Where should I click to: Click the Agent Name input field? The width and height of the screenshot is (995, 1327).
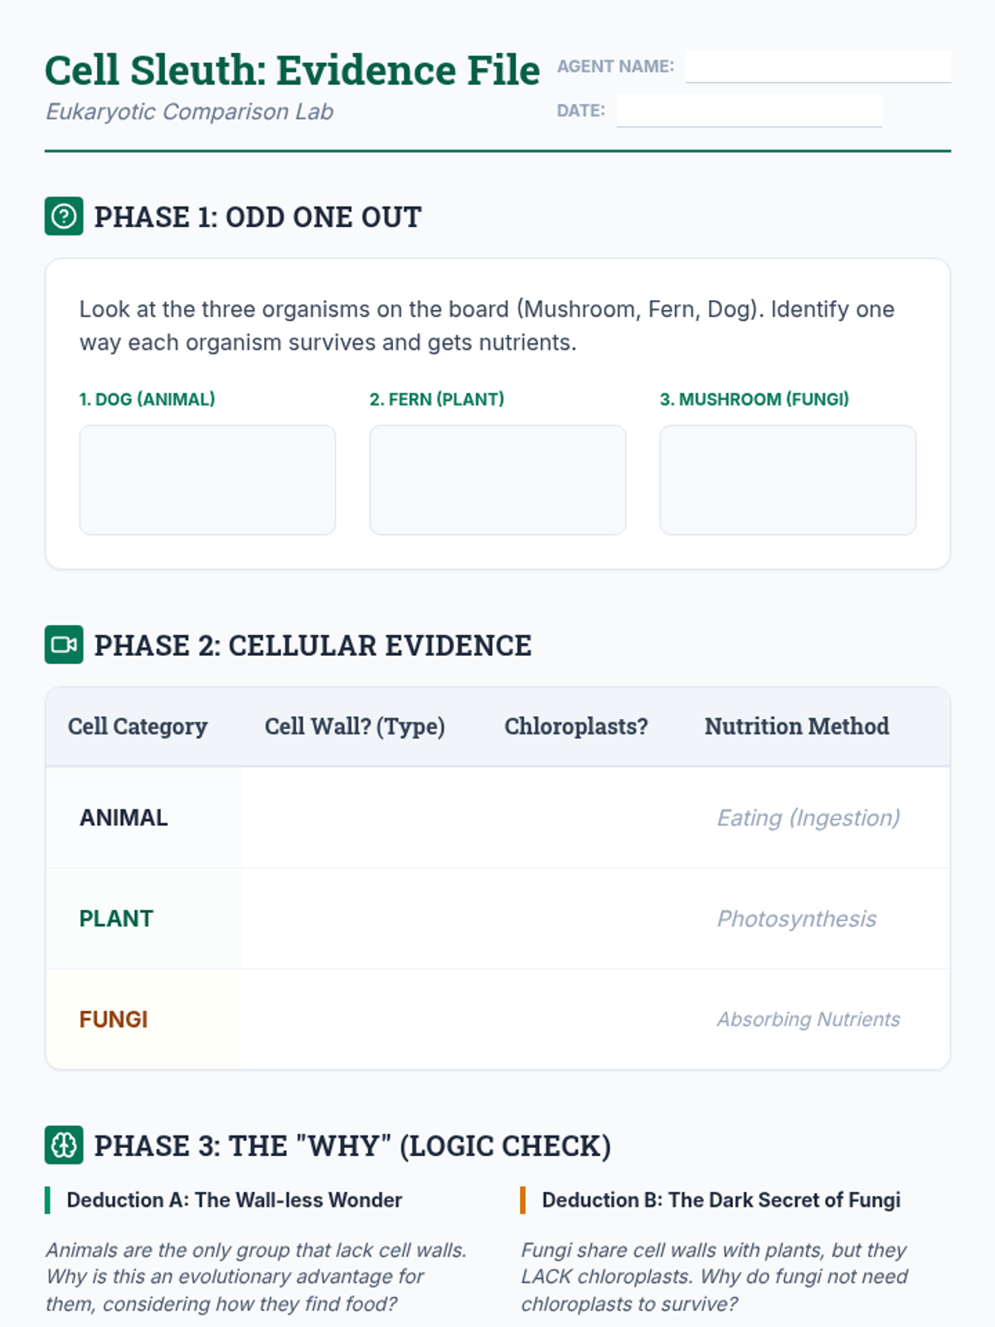818,66
